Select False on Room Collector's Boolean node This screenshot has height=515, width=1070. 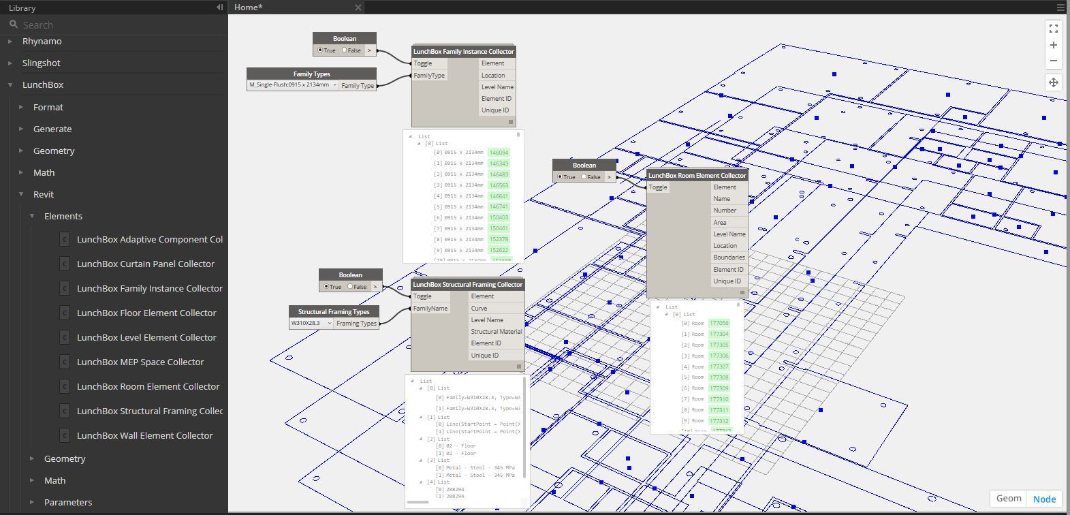coord(584,177)
